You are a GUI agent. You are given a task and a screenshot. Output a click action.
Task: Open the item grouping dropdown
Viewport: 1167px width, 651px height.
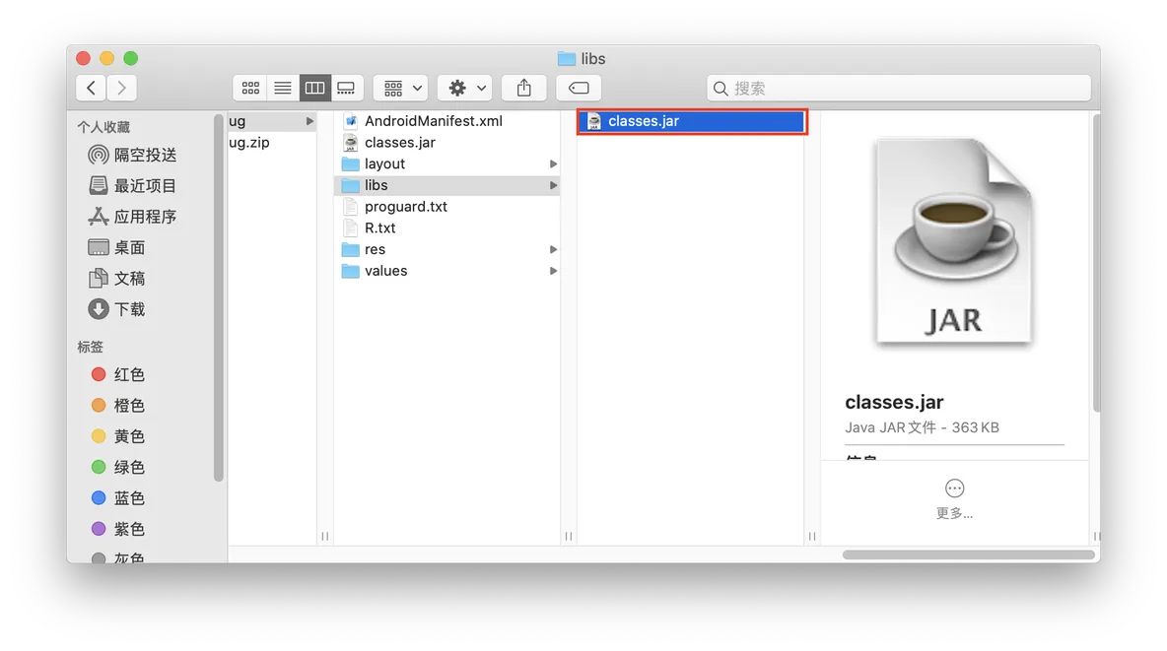pyautogui.click(x=400, y=88)
